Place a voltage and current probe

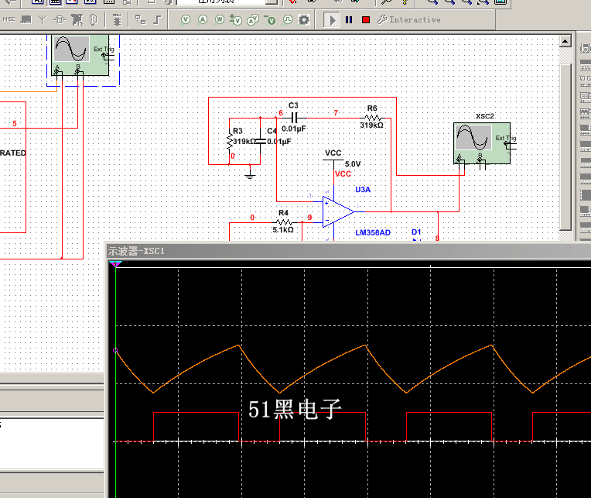coord(253,20)
